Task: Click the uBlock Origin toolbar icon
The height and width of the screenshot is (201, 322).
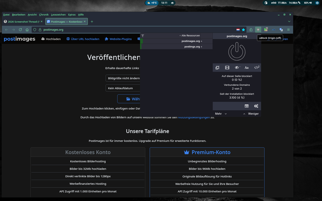Action: pos(258,30)
